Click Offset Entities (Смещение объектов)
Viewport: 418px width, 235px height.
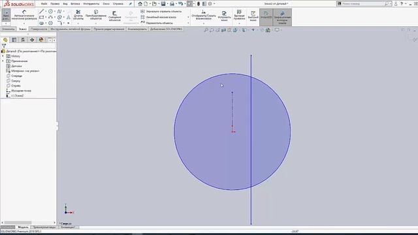115,16
